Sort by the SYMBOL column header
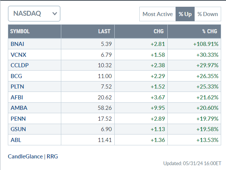Viewport: 226px width, 170px height. 20,31
